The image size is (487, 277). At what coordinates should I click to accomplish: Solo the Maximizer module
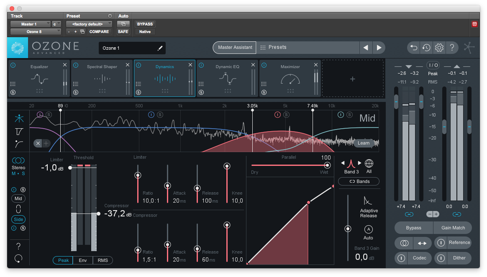tap(264, 92)
